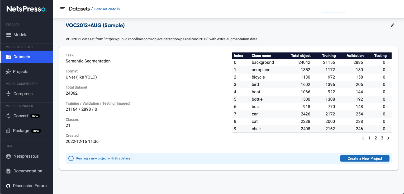
Task: Select the car class row
Action: tap(312, 114)
